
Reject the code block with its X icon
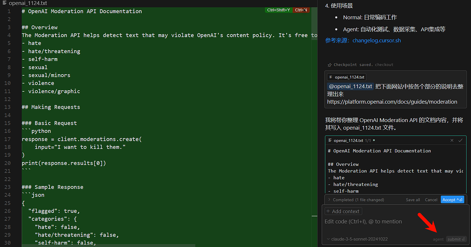tap(452, 140)
